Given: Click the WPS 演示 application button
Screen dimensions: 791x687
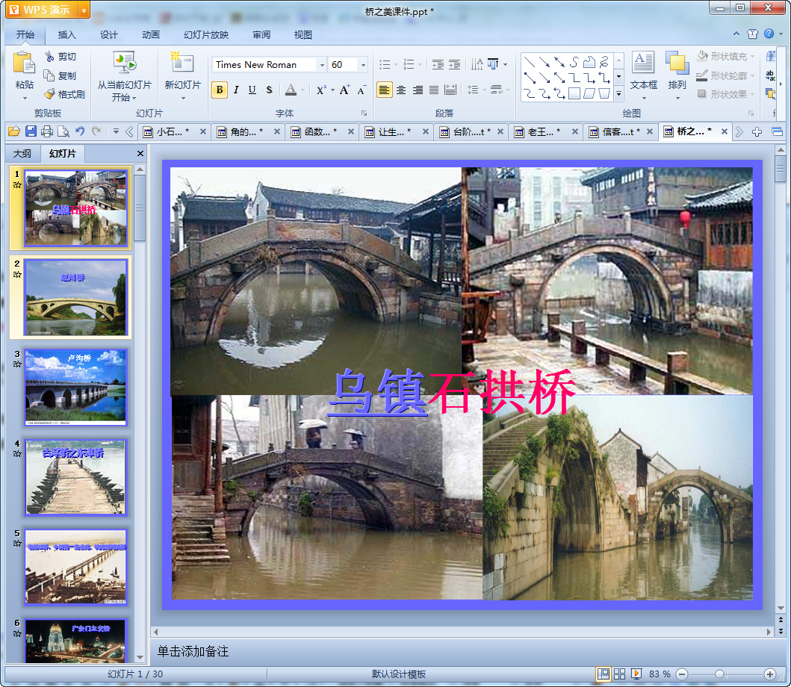Looking at the screenshot, I should (x=42, y=10).
